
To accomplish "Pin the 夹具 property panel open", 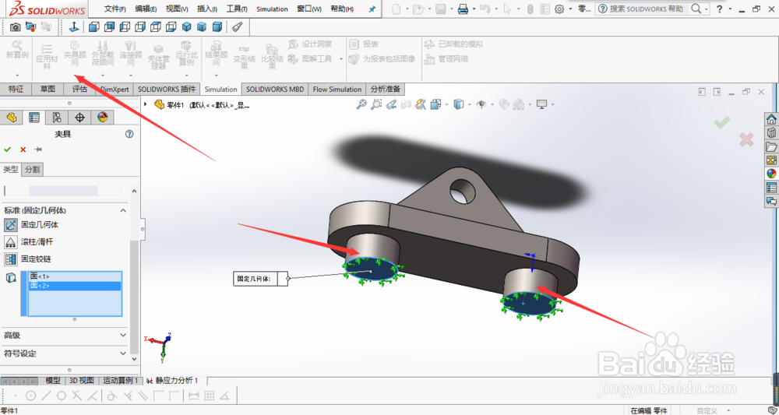I will click(37, 149).
